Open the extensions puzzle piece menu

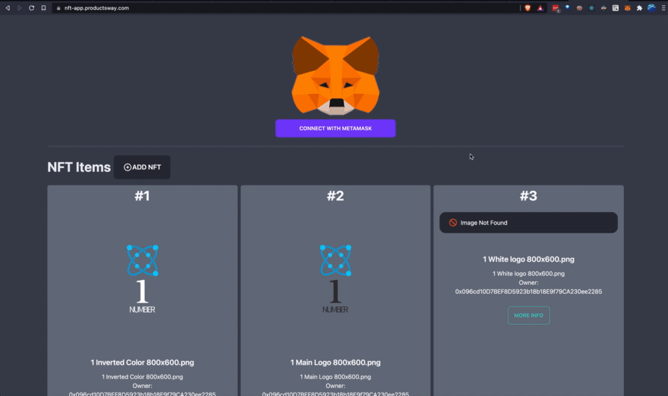tap(639, 8)
